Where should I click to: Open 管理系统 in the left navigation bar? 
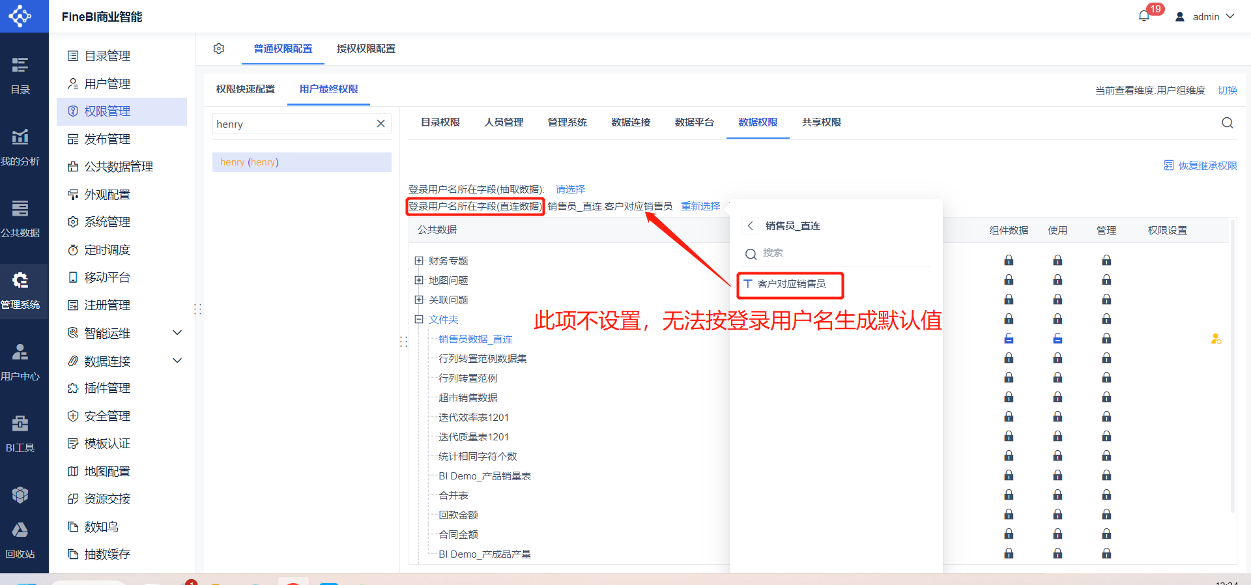point(20,291)
